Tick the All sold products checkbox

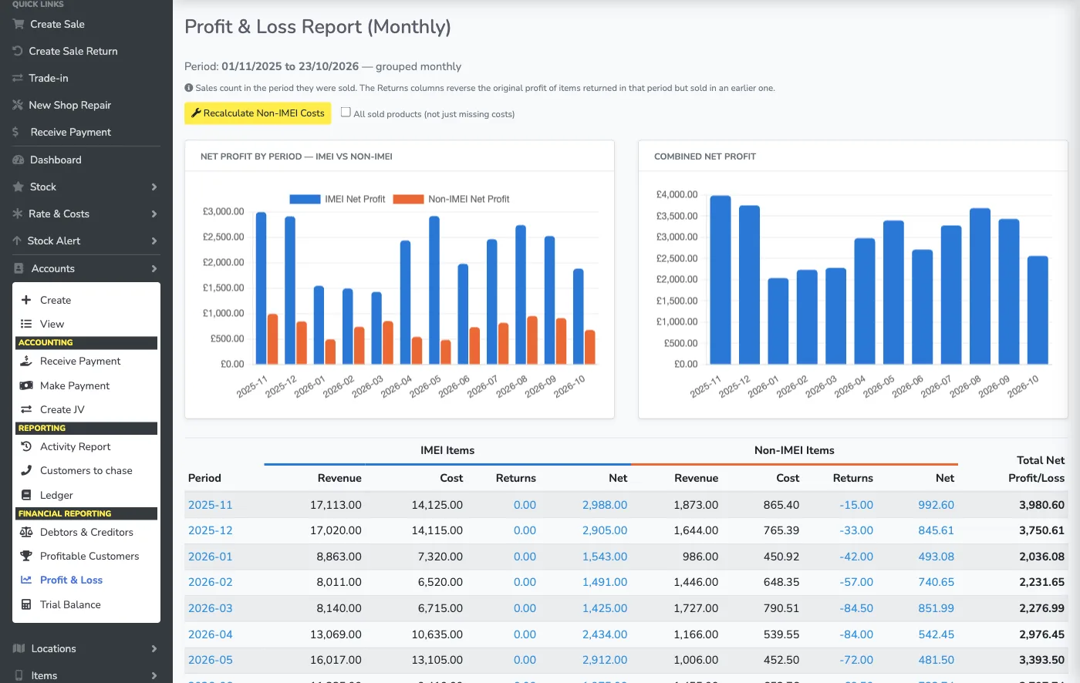pos(346,113)
